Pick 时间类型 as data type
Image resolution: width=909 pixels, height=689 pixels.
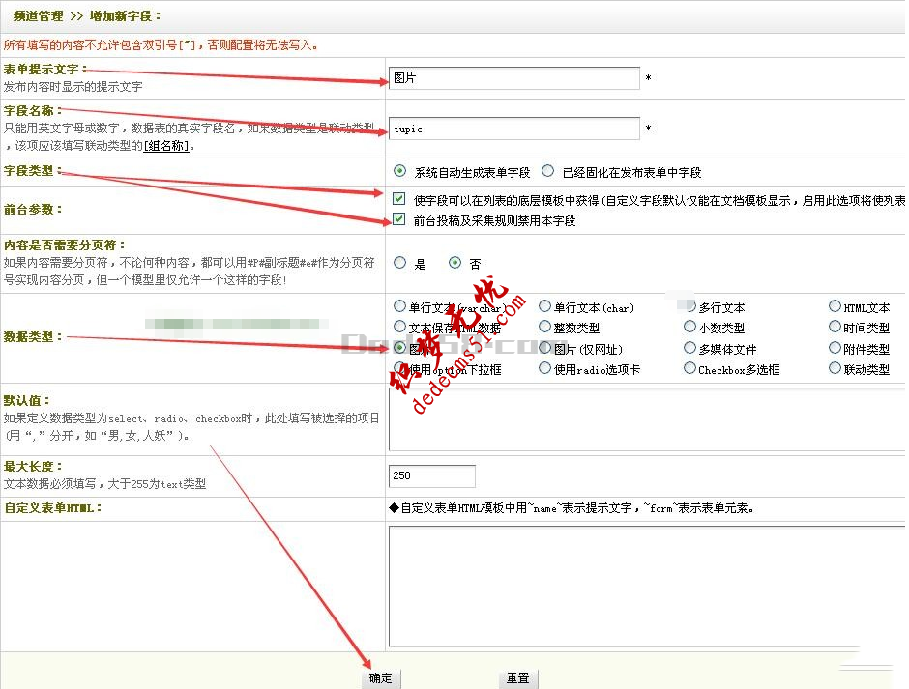coord(835,328)
